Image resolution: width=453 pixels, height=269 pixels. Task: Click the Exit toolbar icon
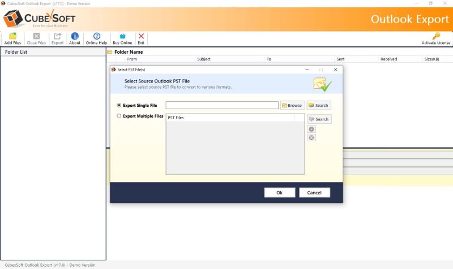[x=141, y=36]
